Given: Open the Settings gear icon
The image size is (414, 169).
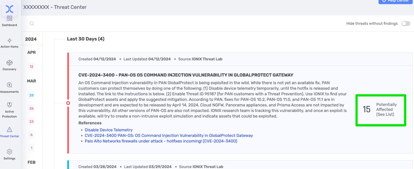Looking at the screenshot, I should 10,152.
